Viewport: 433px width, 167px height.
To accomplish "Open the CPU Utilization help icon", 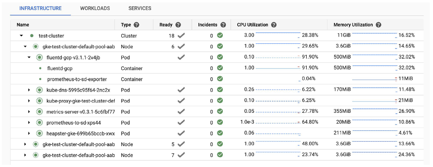I will click(x=274, y=25).
